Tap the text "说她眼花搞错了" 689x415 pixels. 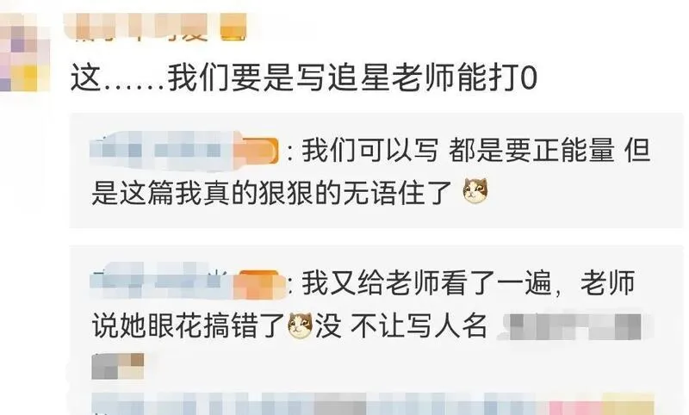coord(189,325)
